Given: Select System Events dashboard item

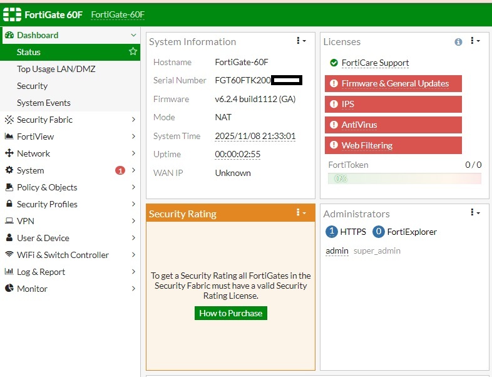Looking at the screenshot, I should [44, 103].
